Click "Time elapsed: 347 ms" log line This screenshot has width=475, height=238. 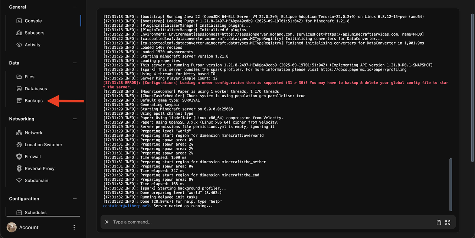tap(144, 171)
